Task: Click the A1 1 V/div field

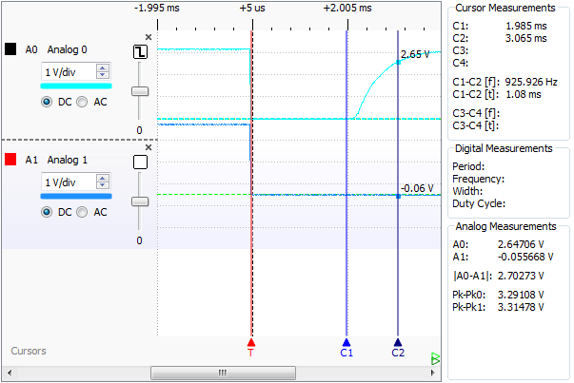Action: point(69,182)
